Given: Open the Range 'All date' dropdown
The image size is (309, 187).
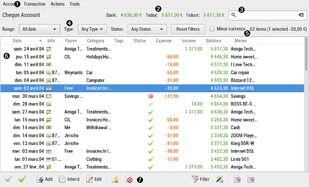Looking at the screenshot, I should coord(39,29).
